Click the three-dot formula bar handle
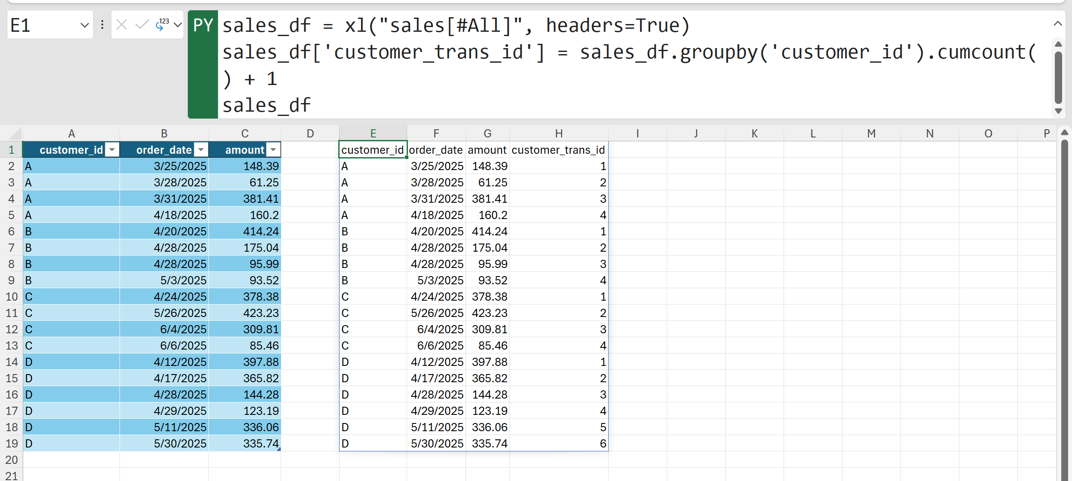 pyautogui.click(x=102, y=25)
